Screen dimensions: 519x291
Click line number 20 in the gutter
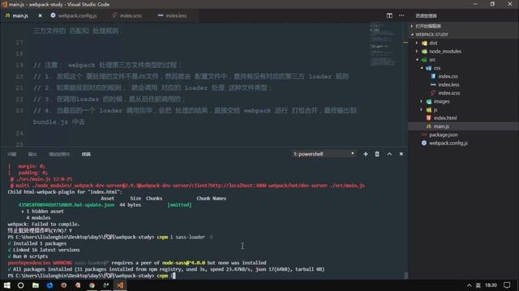[19, 76]
